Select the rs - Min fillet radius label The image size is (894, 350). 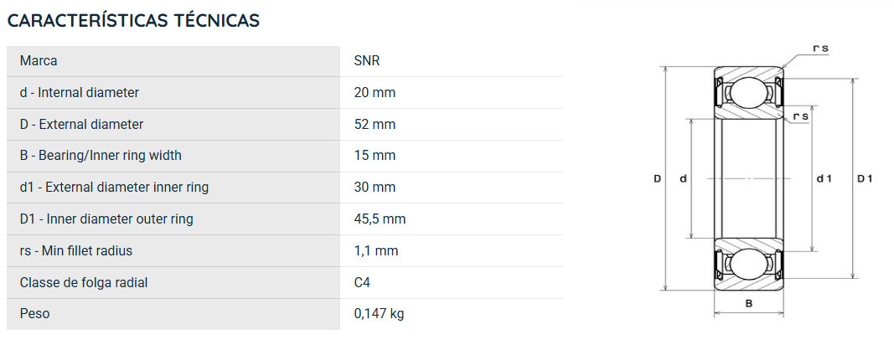coord(76,251)
